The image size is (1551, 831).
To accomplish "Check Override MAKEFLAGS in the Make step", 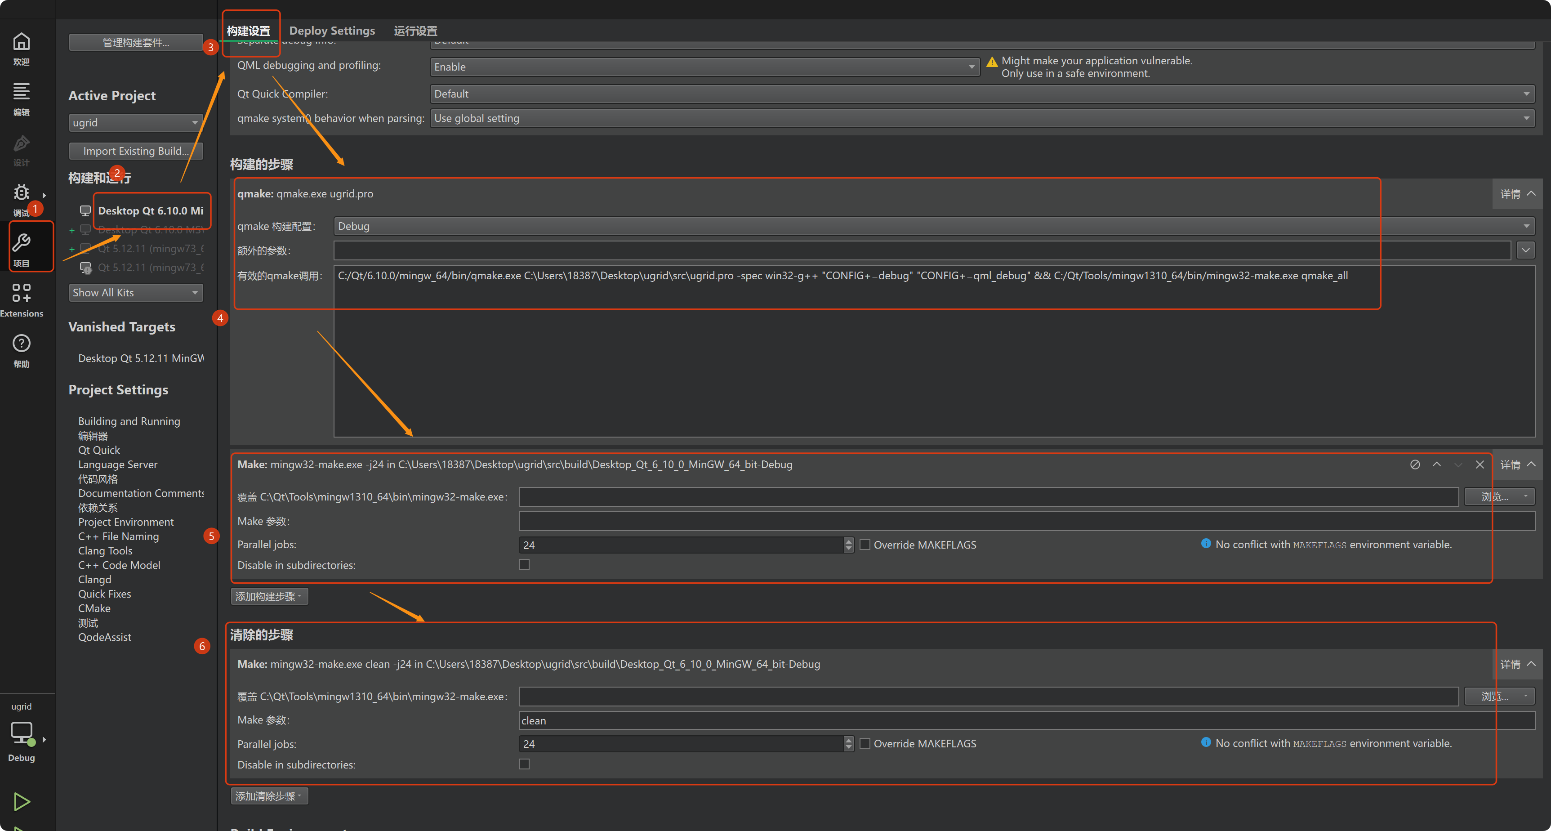I will [865, 545].
